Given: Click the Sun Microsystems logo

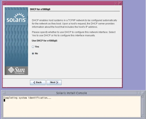Looking at the screenshot, I should (x=16, y=71).
